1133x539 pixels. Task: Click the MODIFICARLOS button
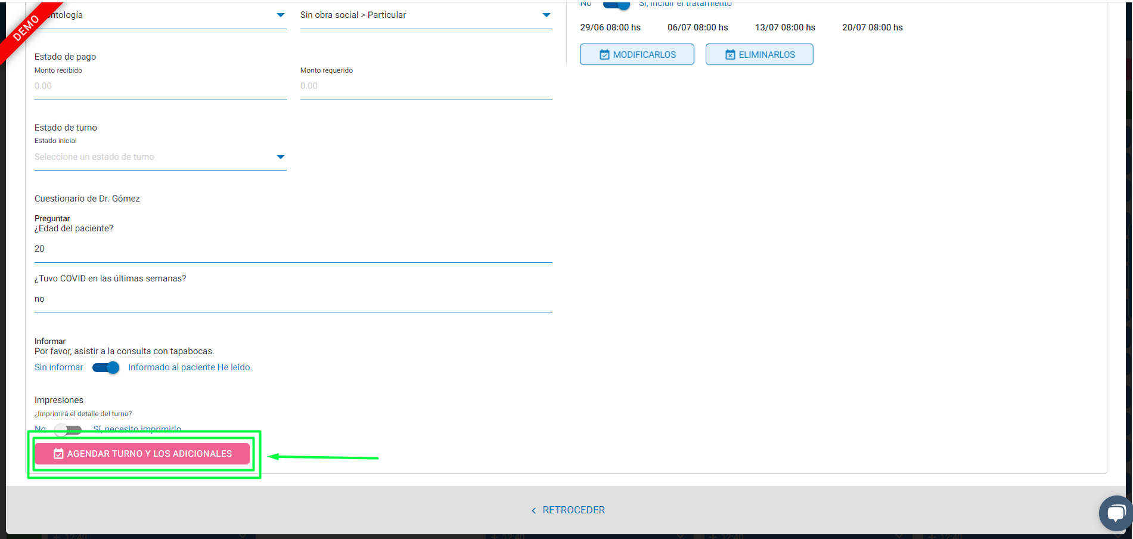pos(637,54)
